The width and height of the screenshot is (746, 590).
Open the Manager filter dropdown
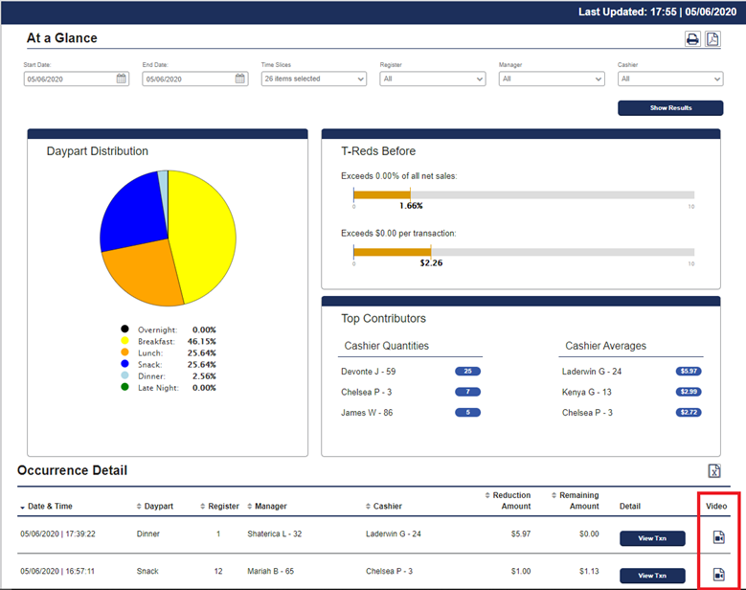(551, 79)
